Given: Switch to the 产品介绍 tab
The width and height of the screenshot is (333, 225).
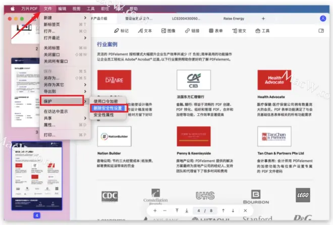Looking at the screenshot, I should (100, 19).
